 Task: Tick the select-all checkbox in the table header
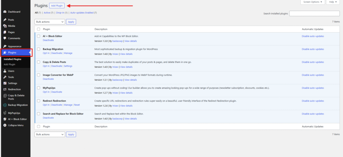coord(39,29)
